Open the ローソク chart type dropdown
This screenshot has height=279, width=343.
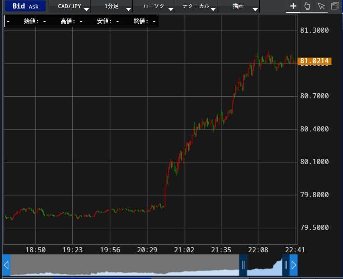point(154,6)
